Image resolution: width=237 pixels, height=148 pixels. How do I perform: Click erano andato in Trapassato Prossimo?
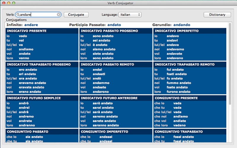click(30, 92)
